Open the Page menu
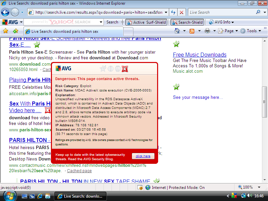 pyautogui.click(x=228, y=31)
